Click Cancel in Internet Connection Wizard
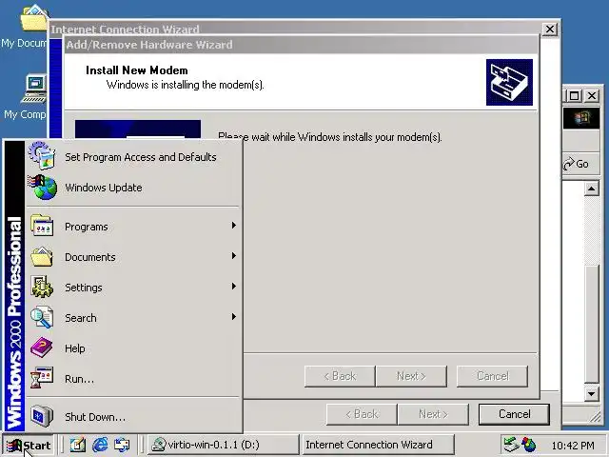Image resolution: width=609 pixels, height=457 pixels. 514,414
